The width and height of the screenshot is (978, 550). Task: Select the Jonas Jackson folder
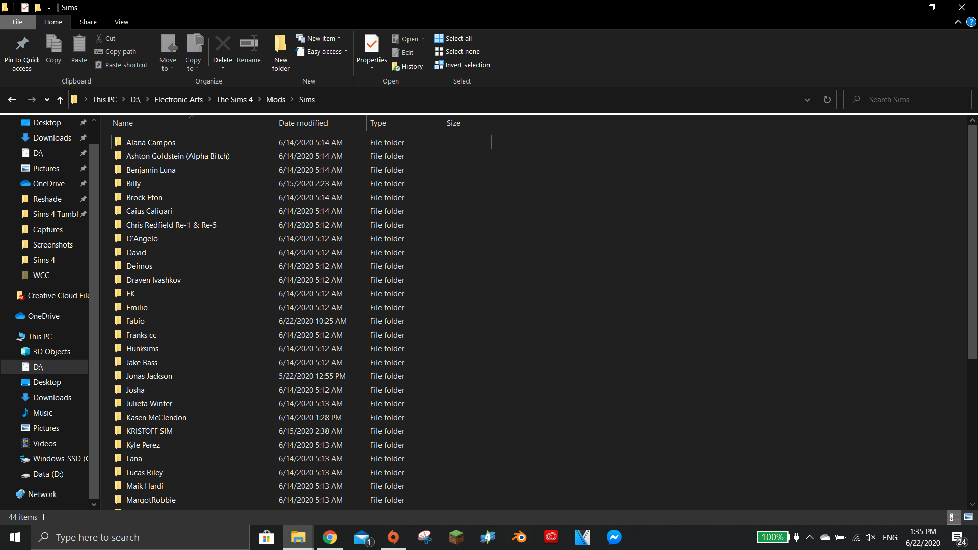point(301,376)
